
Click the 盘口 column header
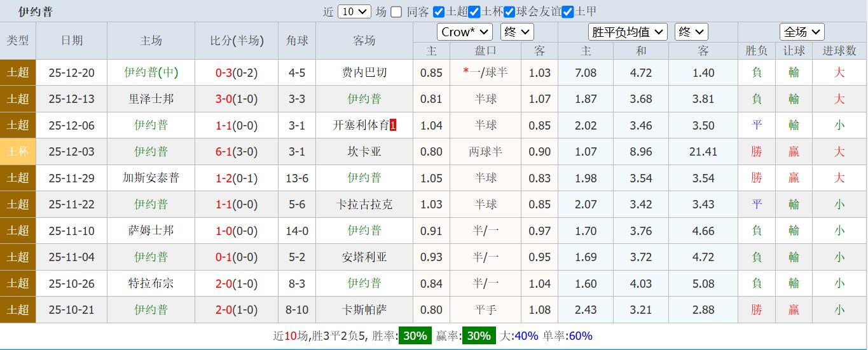486,51
